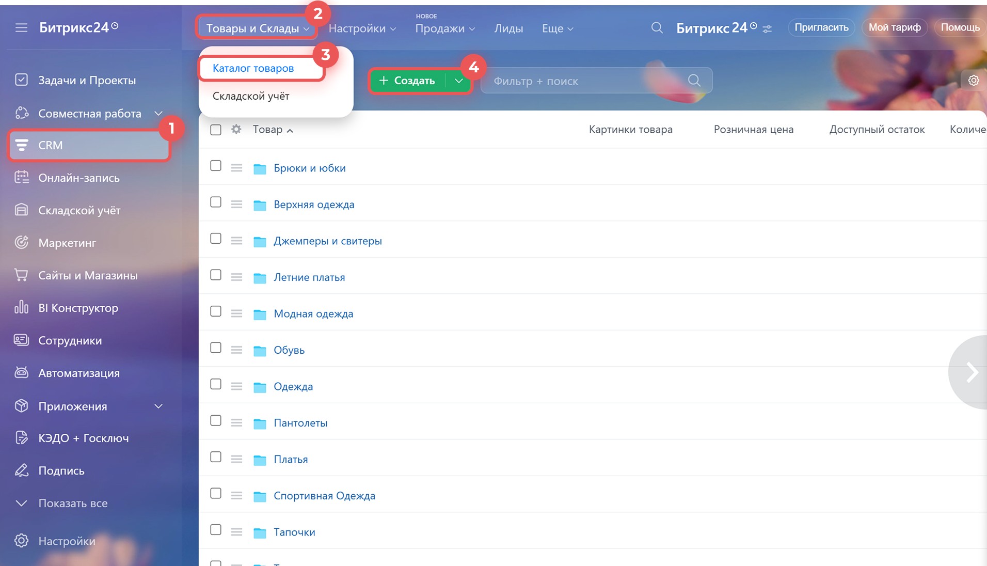987x566 pixels.
Task: Open the Верхняя одежда folder link
Action: tap(314, 205)
